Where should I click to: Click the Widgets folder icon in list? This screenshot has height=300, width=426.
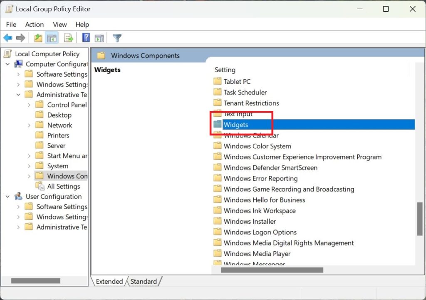coord(217,124)
